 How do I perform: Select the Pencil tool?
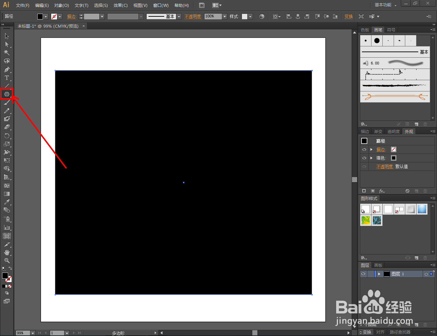7,111
